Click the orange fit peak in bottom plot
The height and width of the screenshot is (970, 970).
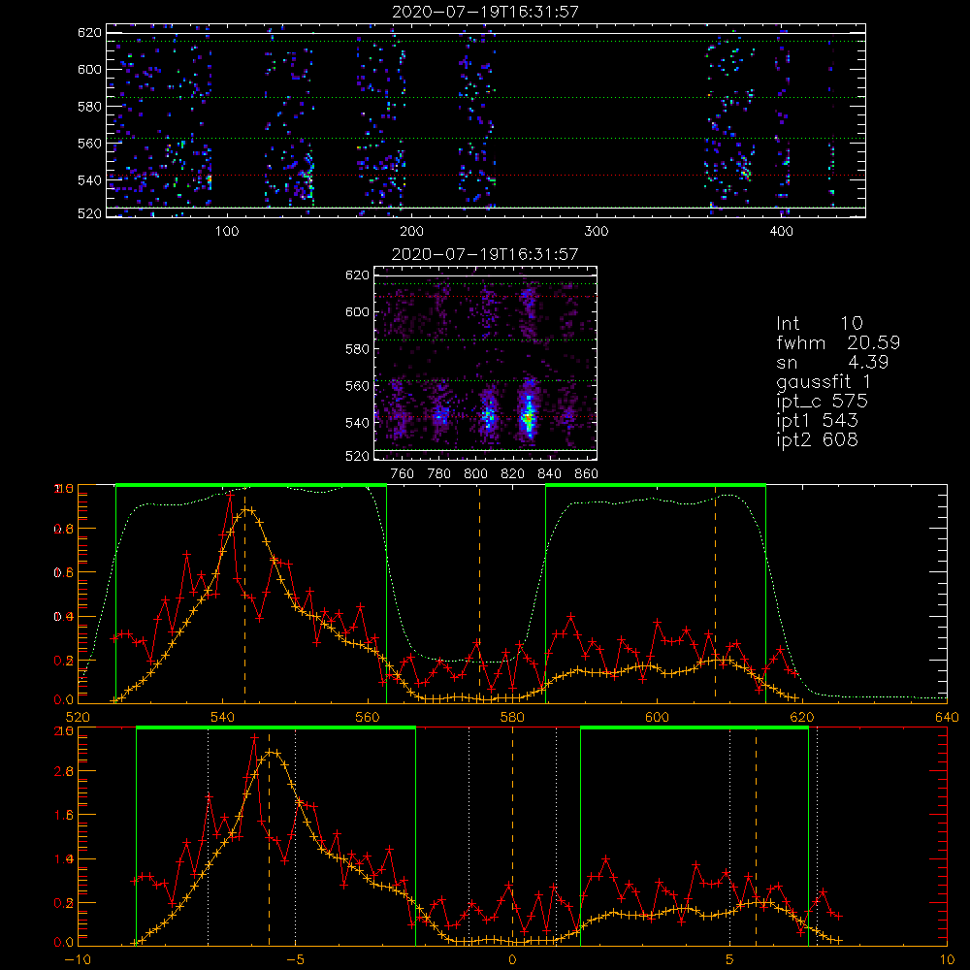[272, 753]
